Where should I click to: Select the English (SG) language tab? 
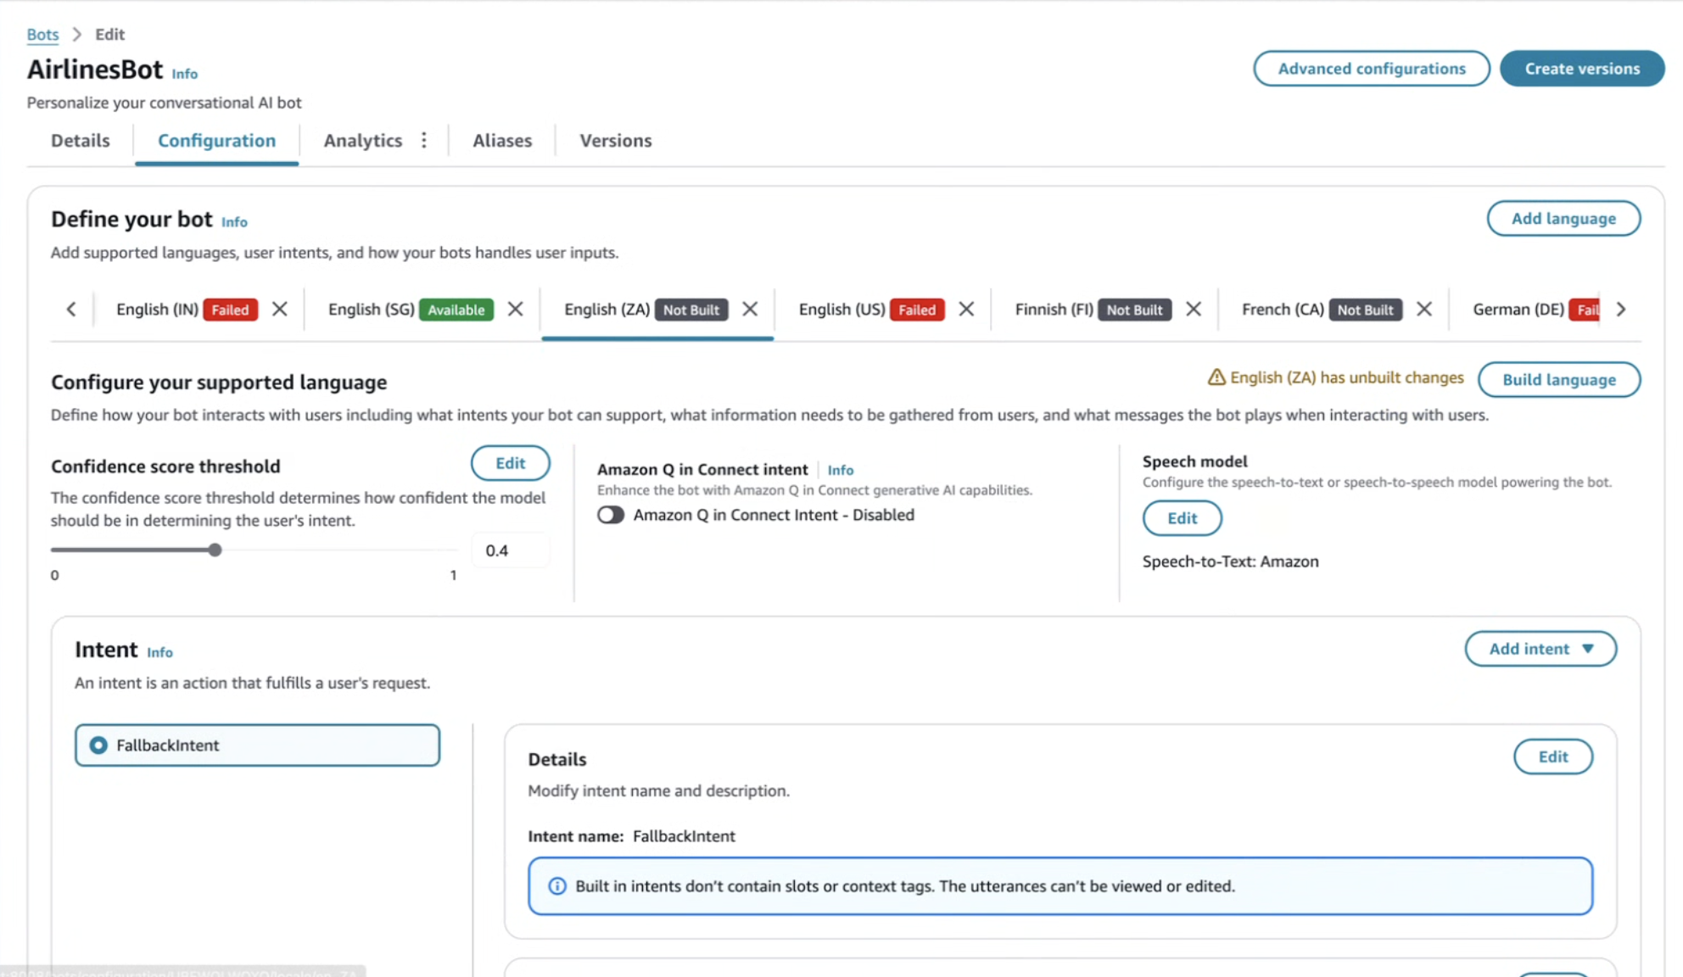371,309
